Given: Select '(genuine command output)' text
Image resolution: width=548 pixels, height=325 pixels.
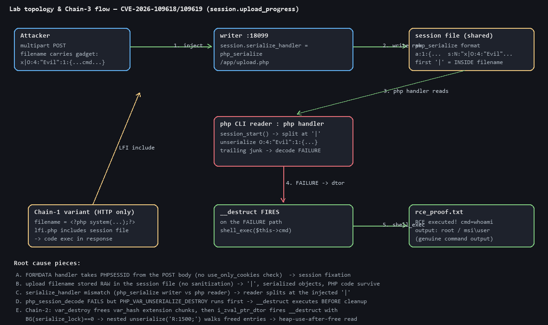Looking at the screenshot, I should (454, 239).
